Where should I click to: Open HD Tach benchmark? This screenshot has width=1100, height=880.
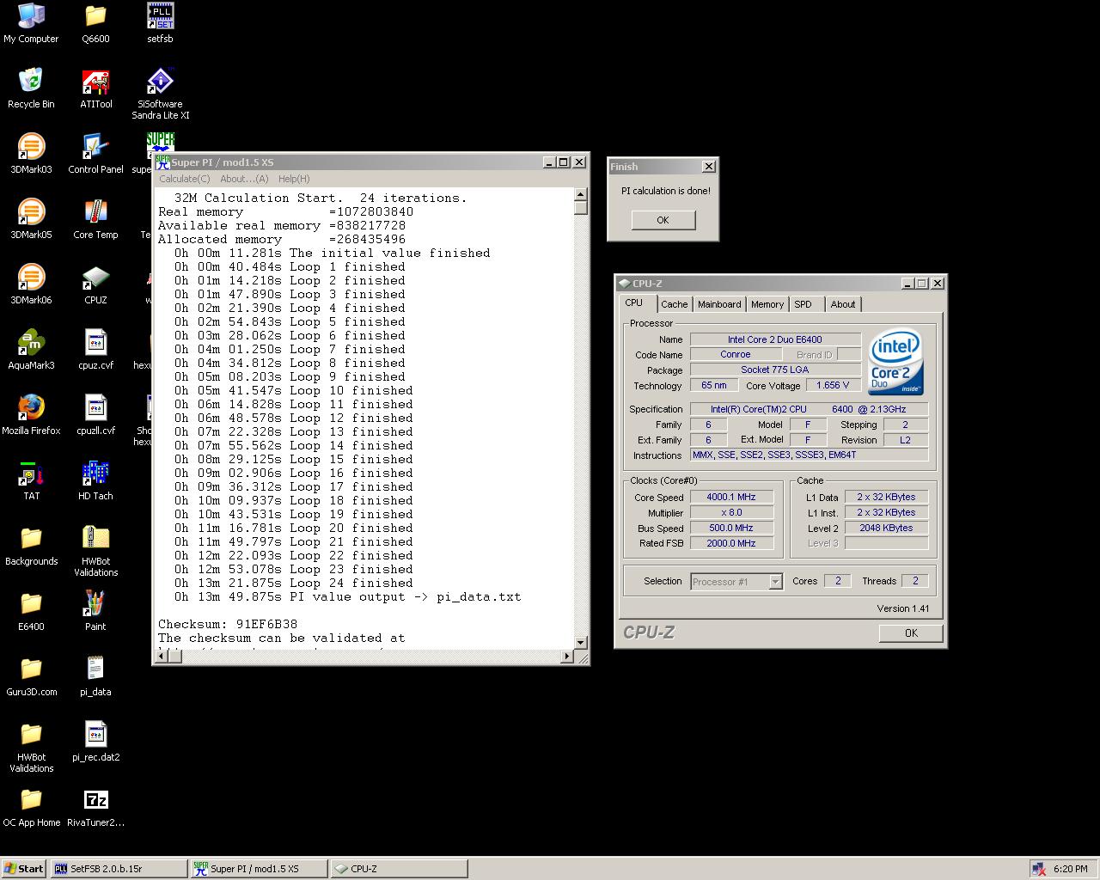pyautogui.click(x=95, y=480)
